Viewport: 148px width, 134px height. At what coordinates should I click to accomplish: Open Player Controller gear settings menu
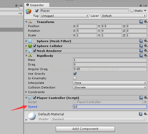(146, 98)
